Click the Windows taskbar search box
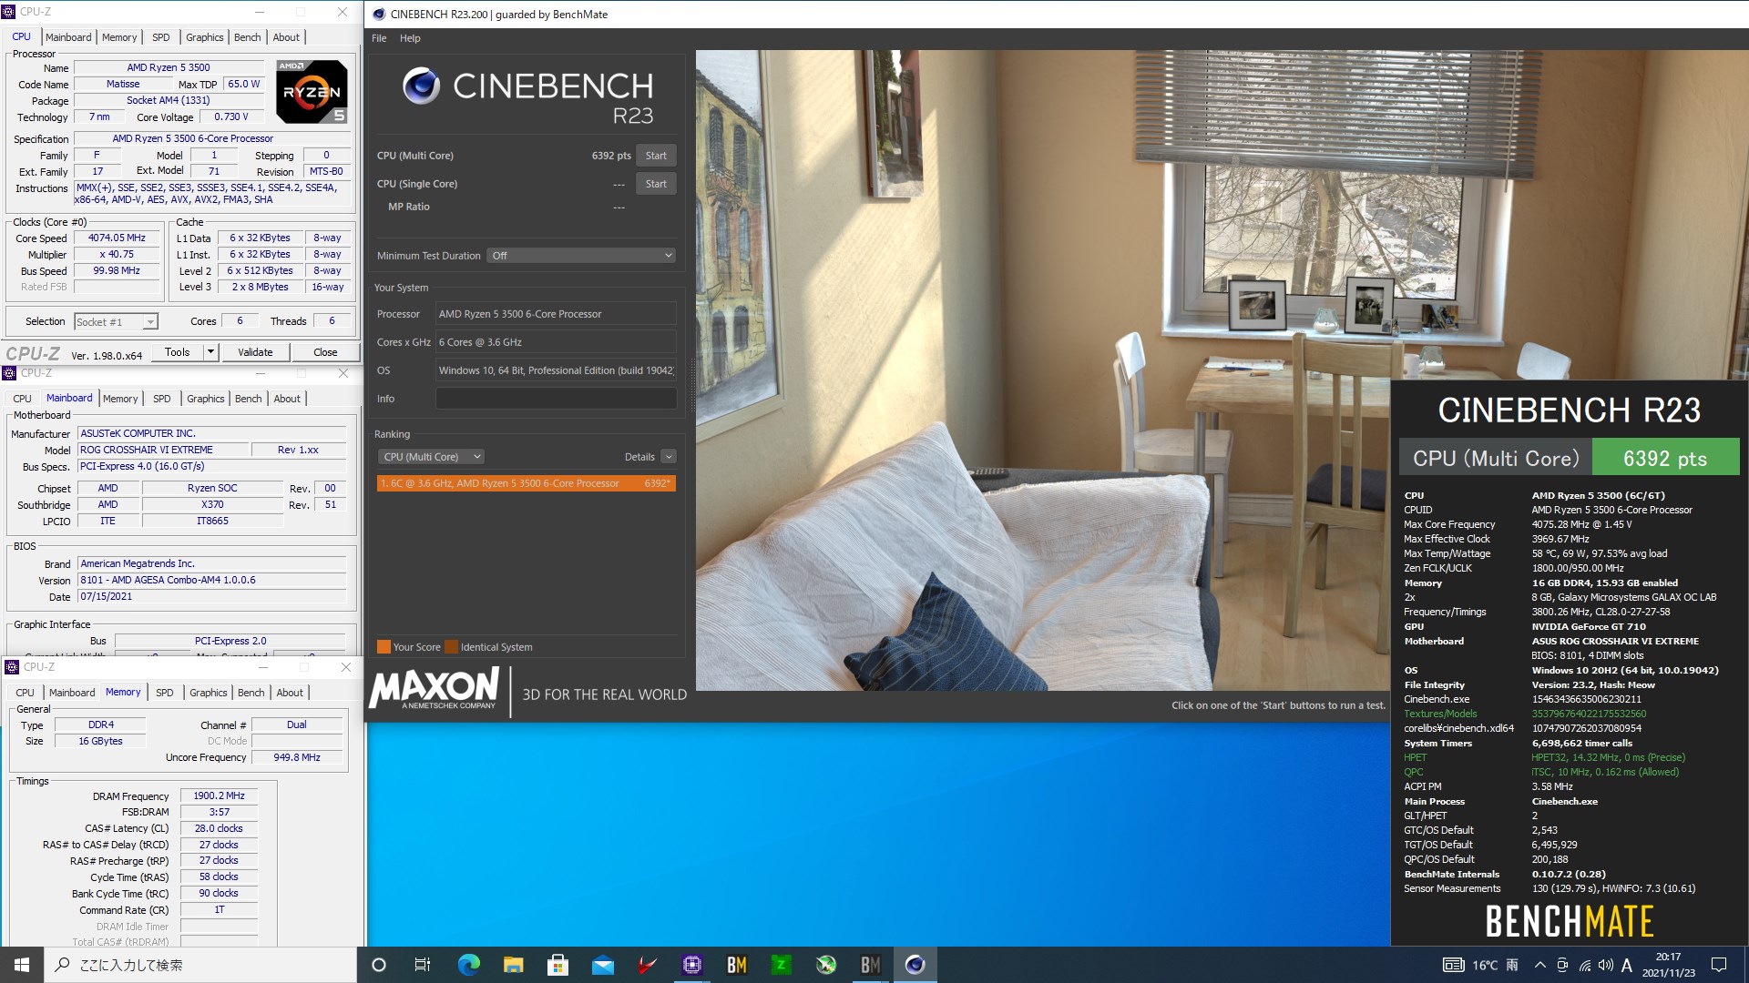Image resolution: width=1749 pixels, height=983 pixels. click(x=200, y=965)
